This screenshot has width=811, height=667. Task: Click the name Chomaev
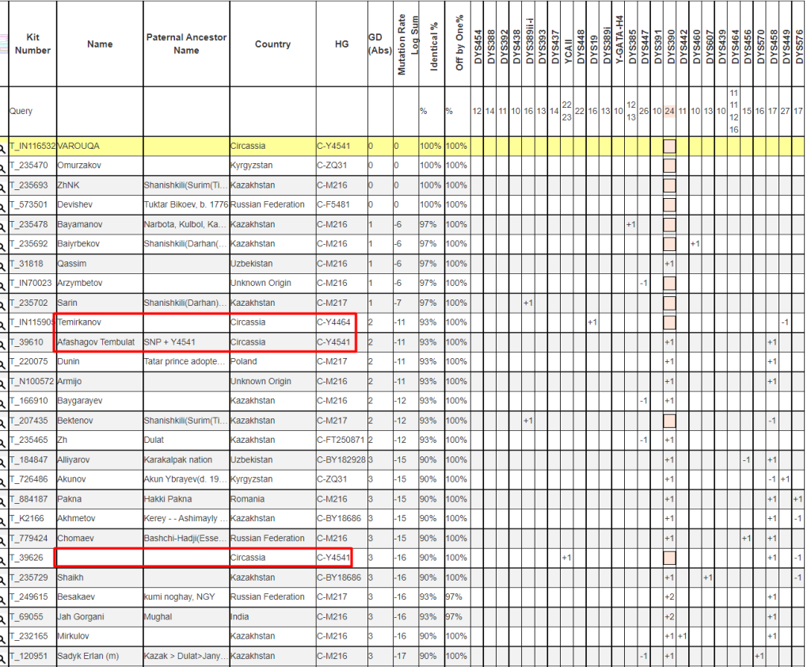tap(75, 539)
